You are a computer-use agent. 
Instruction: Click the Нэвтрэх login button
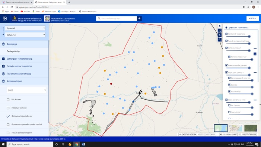pos(252,19)
